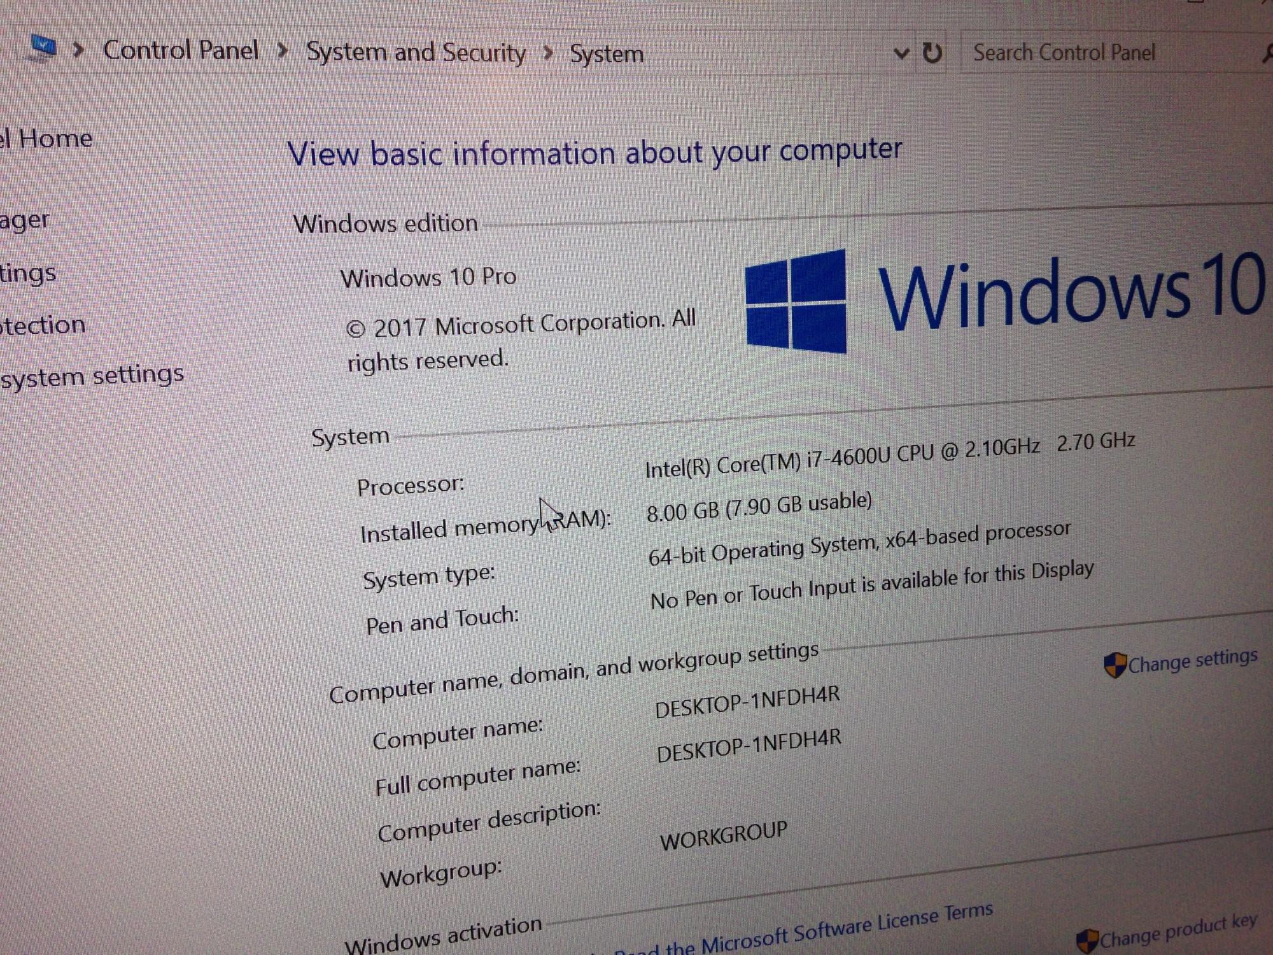Open the address bar history dropdown arrow
Screen dimensions: 1273x955
(x=901, y=53)
